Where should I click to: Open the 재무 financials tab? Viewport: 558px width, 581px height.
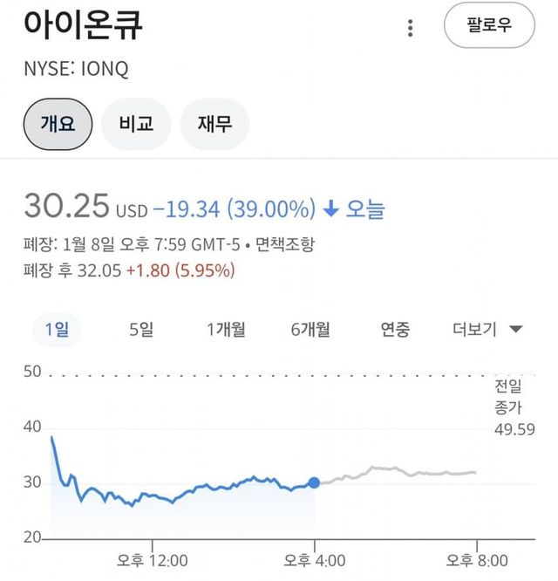point(214,124)
